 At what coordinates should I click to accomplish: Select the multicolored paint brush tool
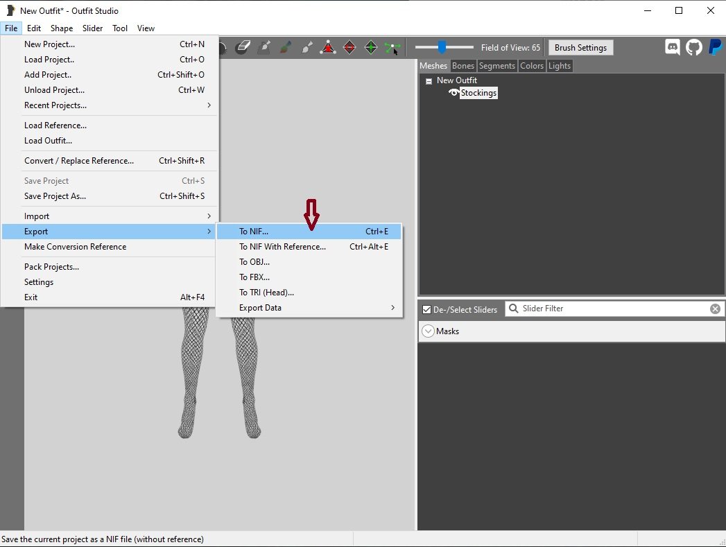285,48
